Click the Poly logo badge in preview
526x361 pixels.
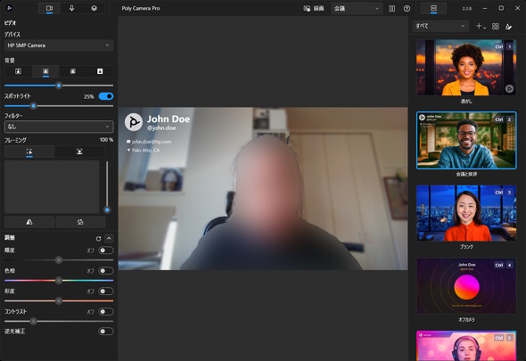(134, 122)
